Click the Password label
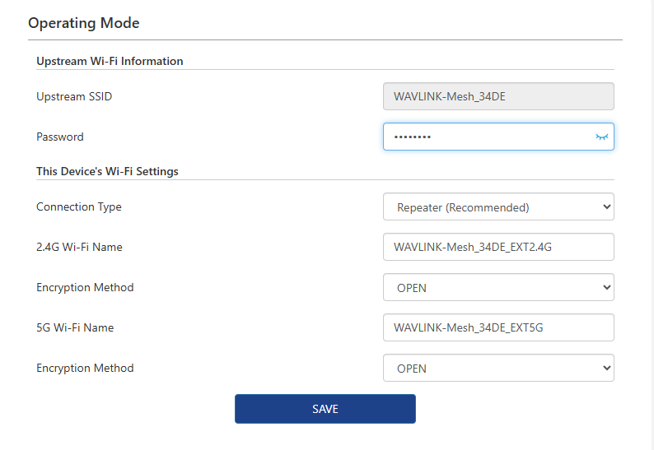 [x=60, y=137]
